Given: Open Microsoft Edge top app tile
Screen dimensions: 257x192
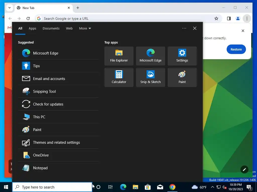Looking at the screenshot, I should point(151,56).
